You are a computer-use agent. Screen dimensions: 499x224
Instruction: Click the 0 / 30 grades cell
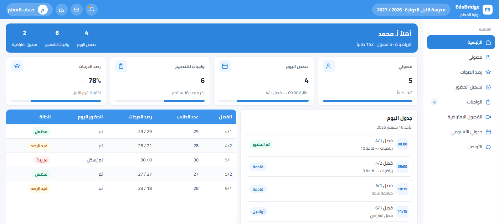click(146, 160)
